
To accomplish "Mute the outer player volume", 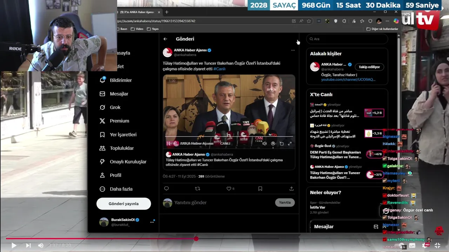I will pos(41,245).
